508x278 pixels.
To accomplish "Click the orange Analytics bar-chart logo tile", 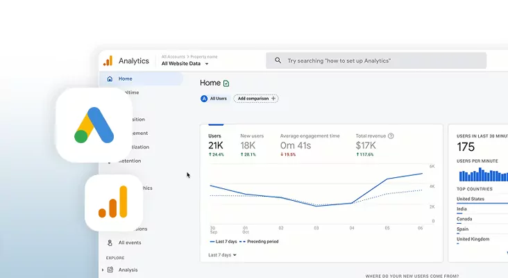I will tap(113, 202).
